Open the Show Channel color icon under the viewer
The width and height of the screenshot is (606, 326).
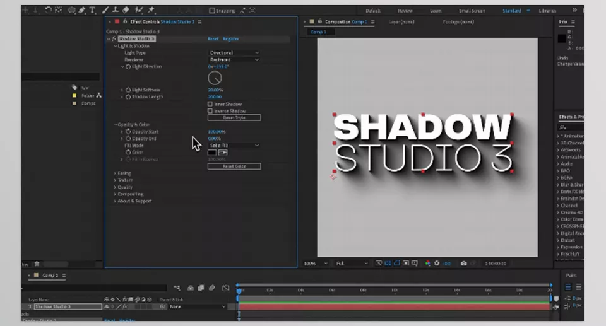[428, 264]
